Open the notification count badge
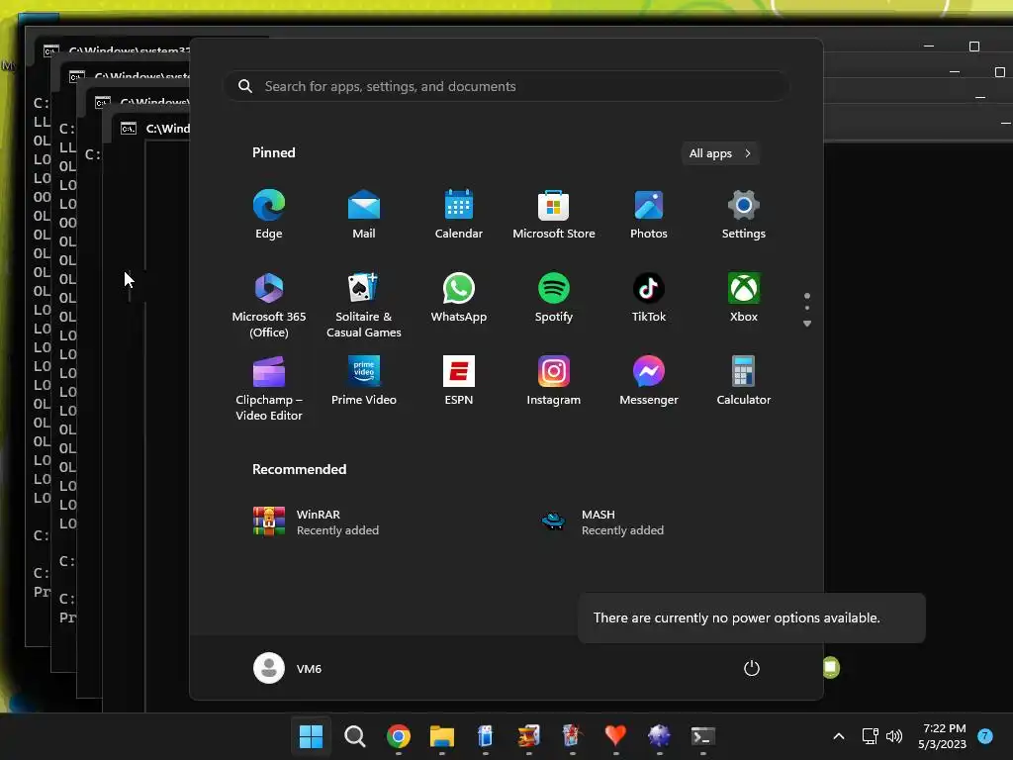The width and height of the screenshot is (1013, 760). pos(985,736)
